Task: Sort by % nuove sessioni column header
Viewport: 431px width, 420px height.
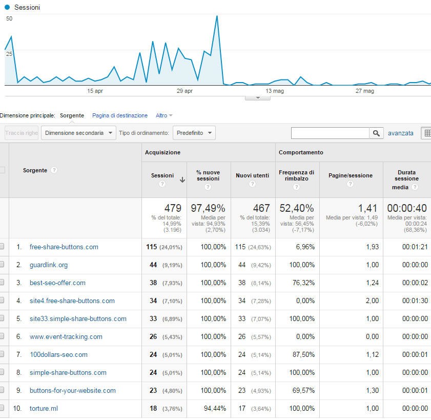Action: [208, 175]
